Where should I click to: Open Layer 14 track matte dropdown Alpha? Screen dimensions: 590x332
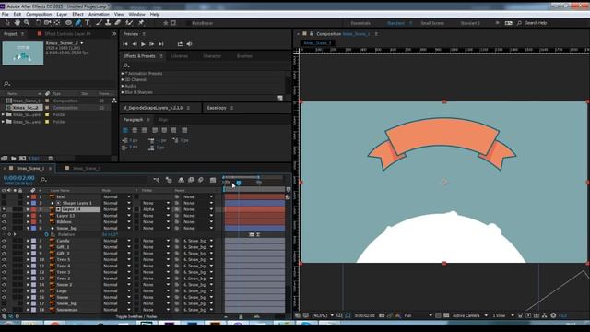(x=156, y=209)
